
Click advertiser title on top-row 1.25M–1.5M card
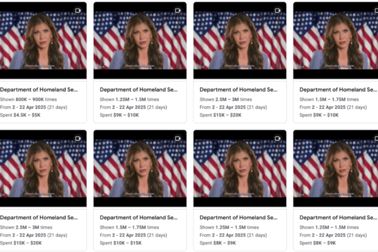tap(139, 89)
